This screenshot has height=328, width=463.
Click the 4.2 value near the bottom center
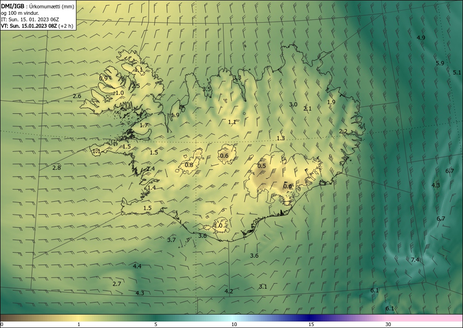click(x=229, y=291)
